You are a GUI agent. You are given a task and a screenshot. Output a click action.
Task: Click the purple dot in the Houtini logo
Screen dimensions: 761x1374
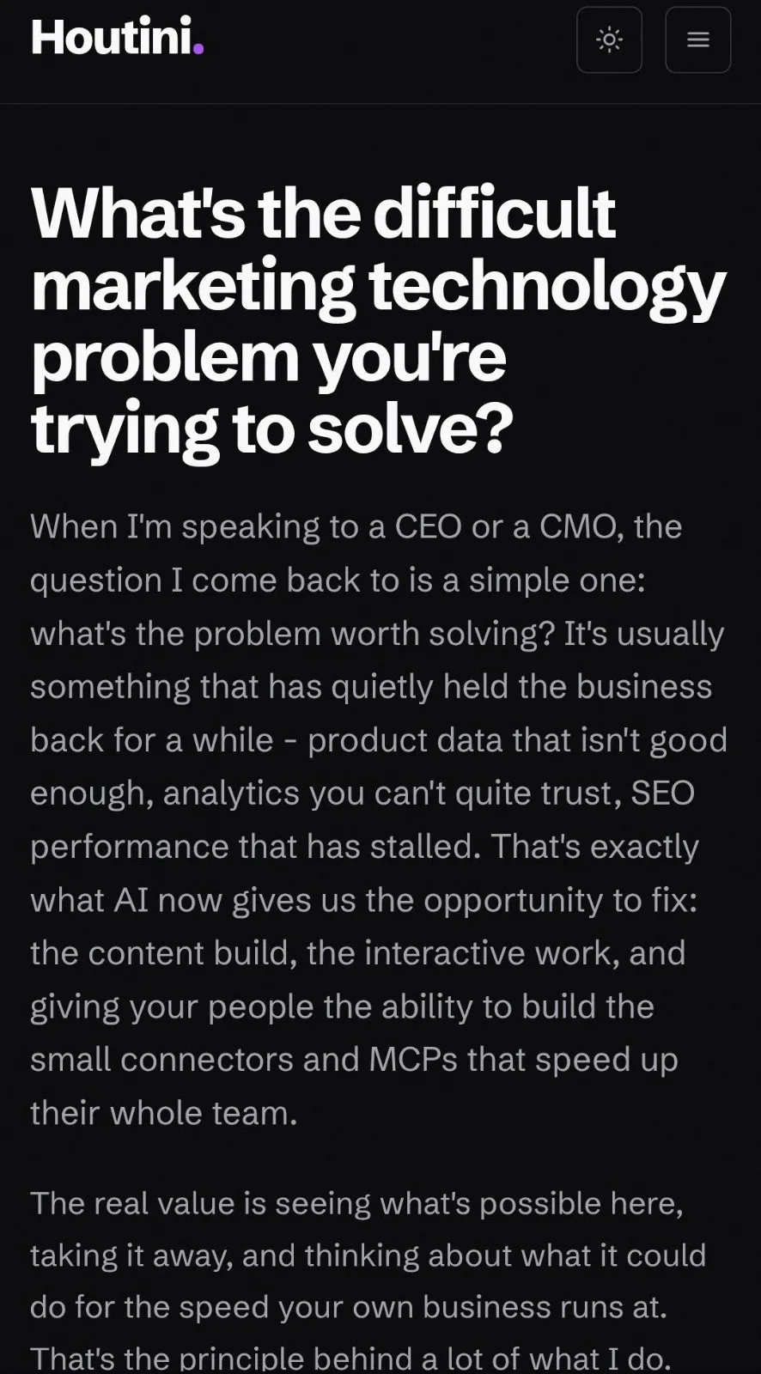(198, 51)
